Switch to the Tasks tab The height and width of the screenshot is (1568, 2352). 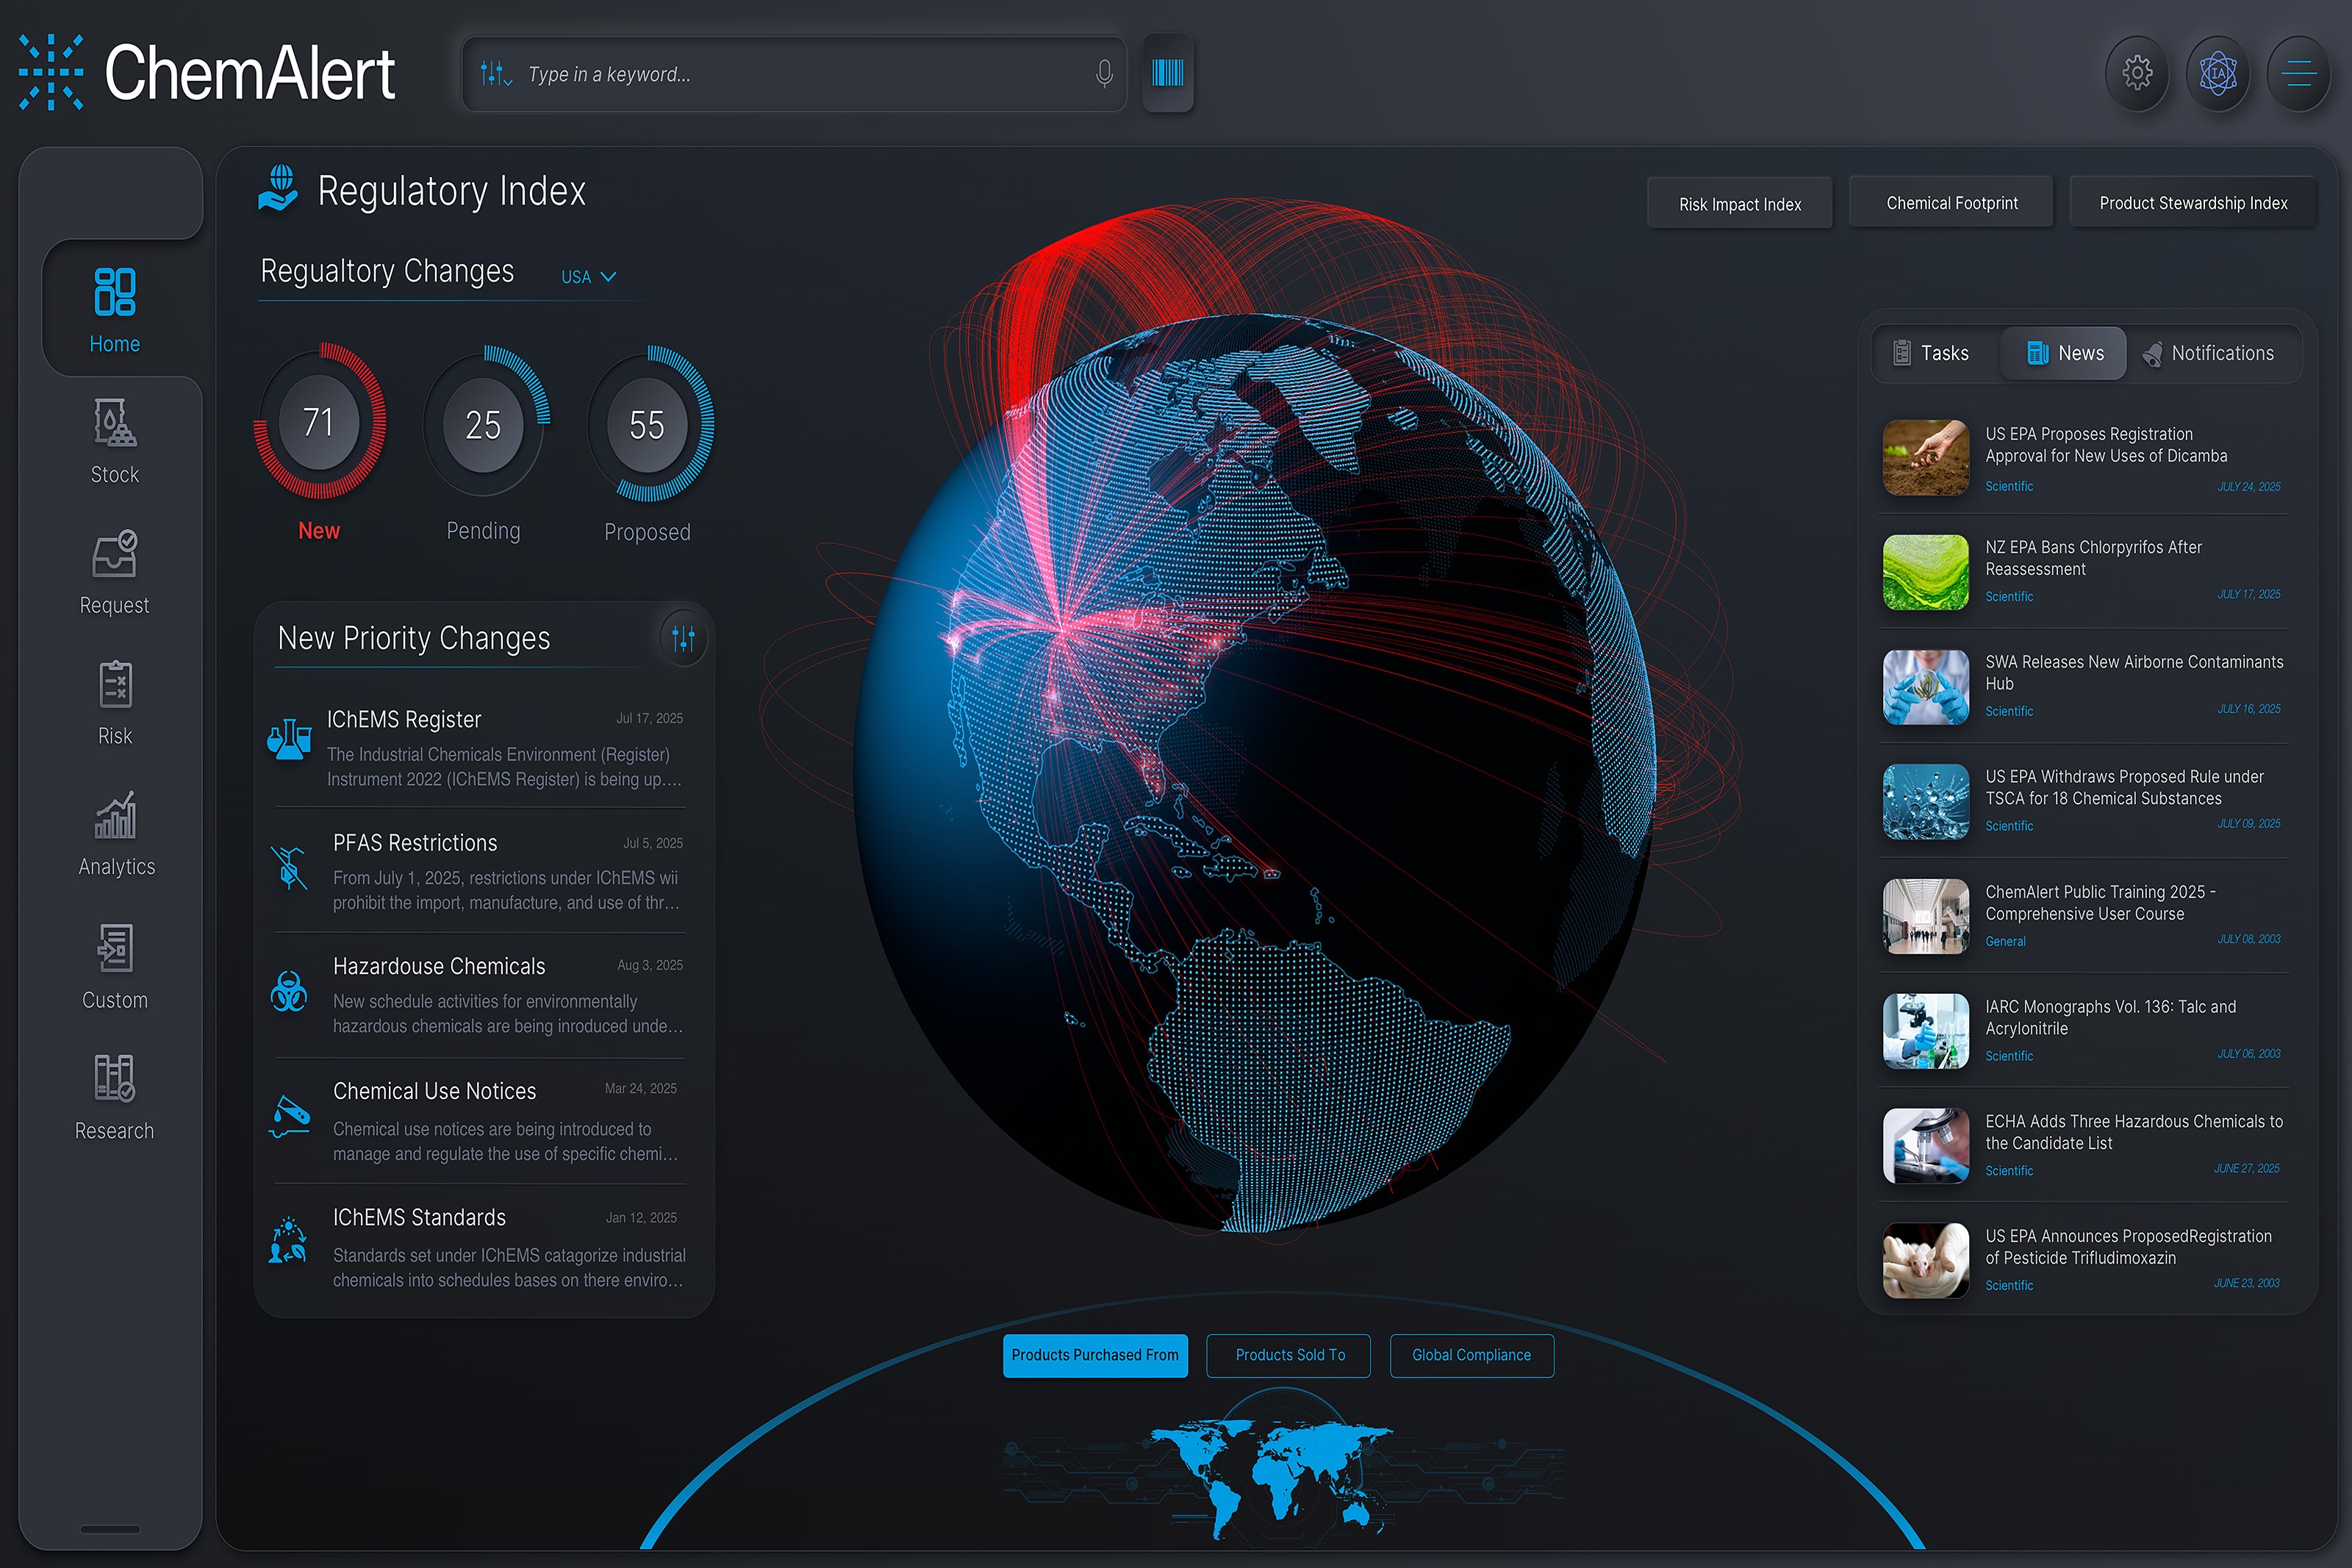pos(1935,353)
